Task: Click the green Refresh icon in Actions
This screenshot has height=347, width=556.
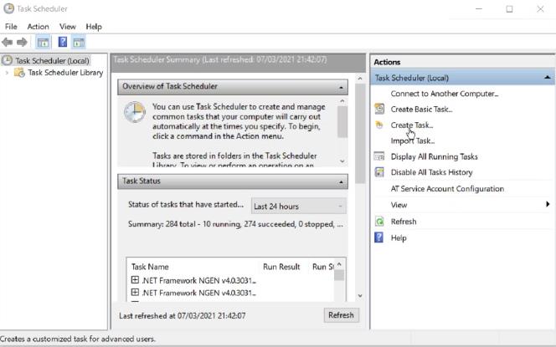Action: (x=379, y=222)
